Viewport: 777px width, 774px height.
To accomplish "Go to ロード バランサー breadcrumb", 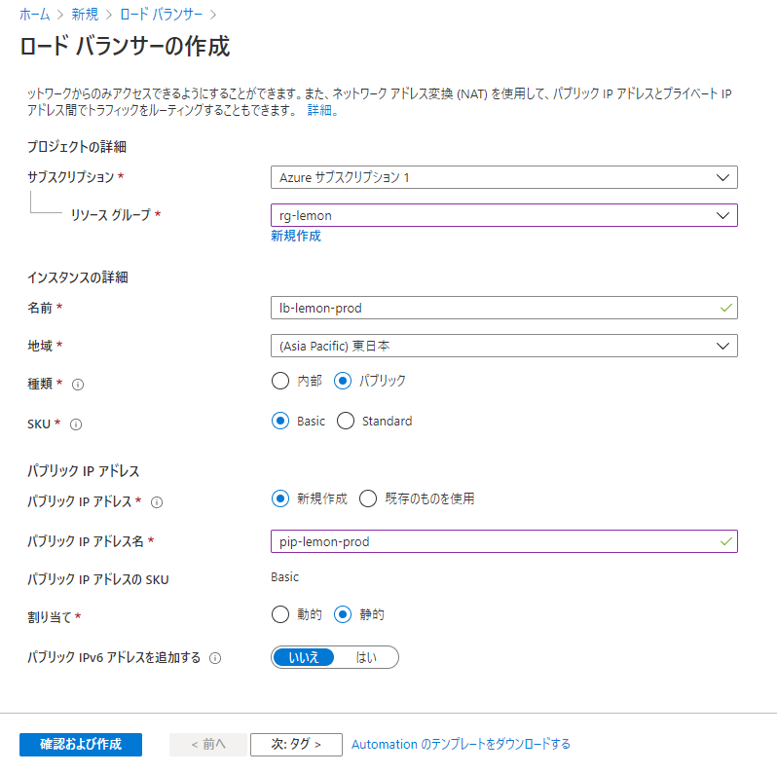I will pyautogui.click(x=161, y=15).
